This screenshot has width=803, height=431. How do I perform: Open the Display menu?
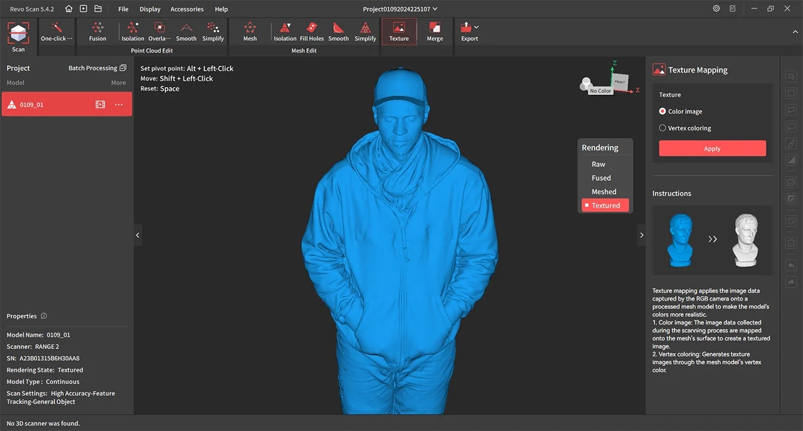click(x=149, y=9)
